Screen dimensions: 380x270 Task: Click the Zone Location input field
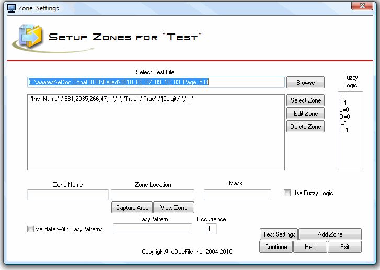click(153, 195)
